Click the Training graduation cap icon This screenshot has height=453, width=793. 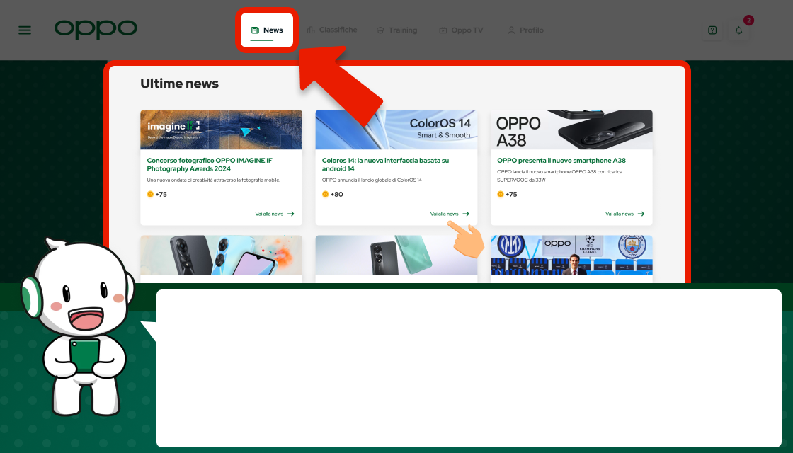pyautogui.click(x=380, y=30)
